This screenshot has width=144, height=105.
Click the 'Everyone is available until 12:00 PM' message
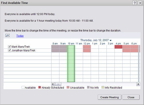click(30, 14)
